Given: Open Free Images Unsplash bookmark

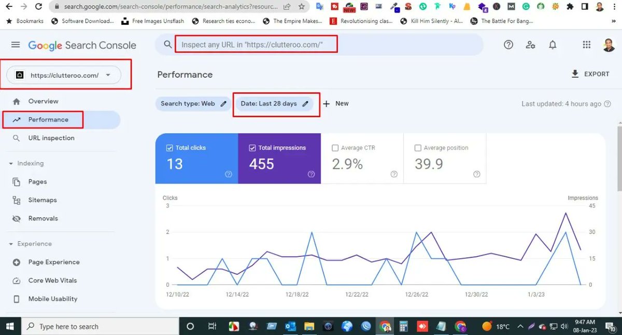Looking at the screenshot, I should [153, 21].
